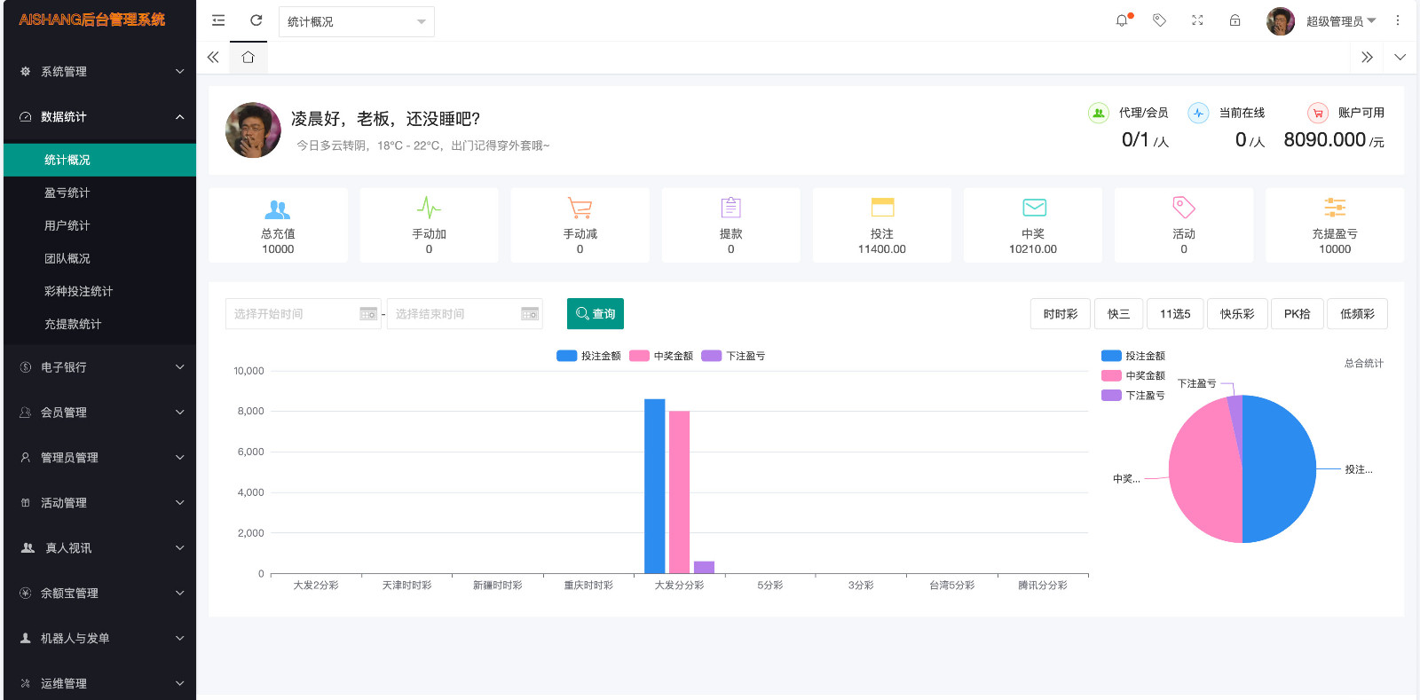
Task: Toggle 中奖金额 series in bar chart legend
Action: [661, 356]
